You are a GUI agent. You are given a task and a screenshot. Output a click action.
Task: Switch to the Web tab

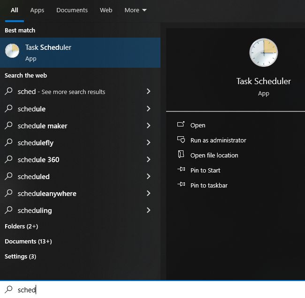[106, 10]
